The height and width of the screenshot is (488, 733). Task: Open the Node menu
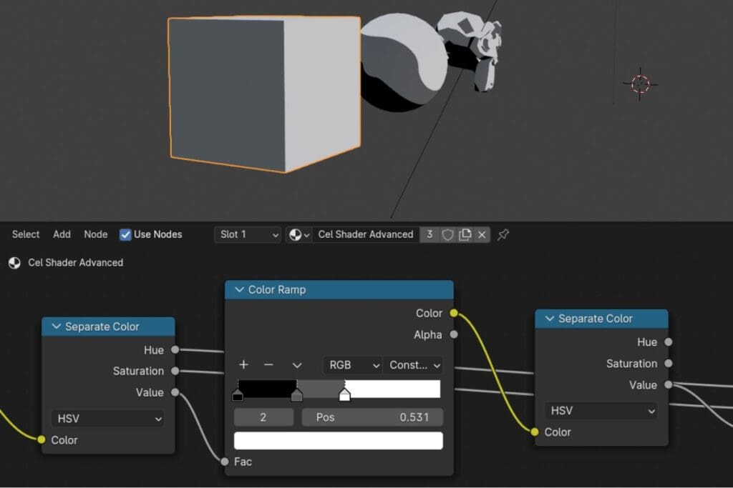[95, 234]
